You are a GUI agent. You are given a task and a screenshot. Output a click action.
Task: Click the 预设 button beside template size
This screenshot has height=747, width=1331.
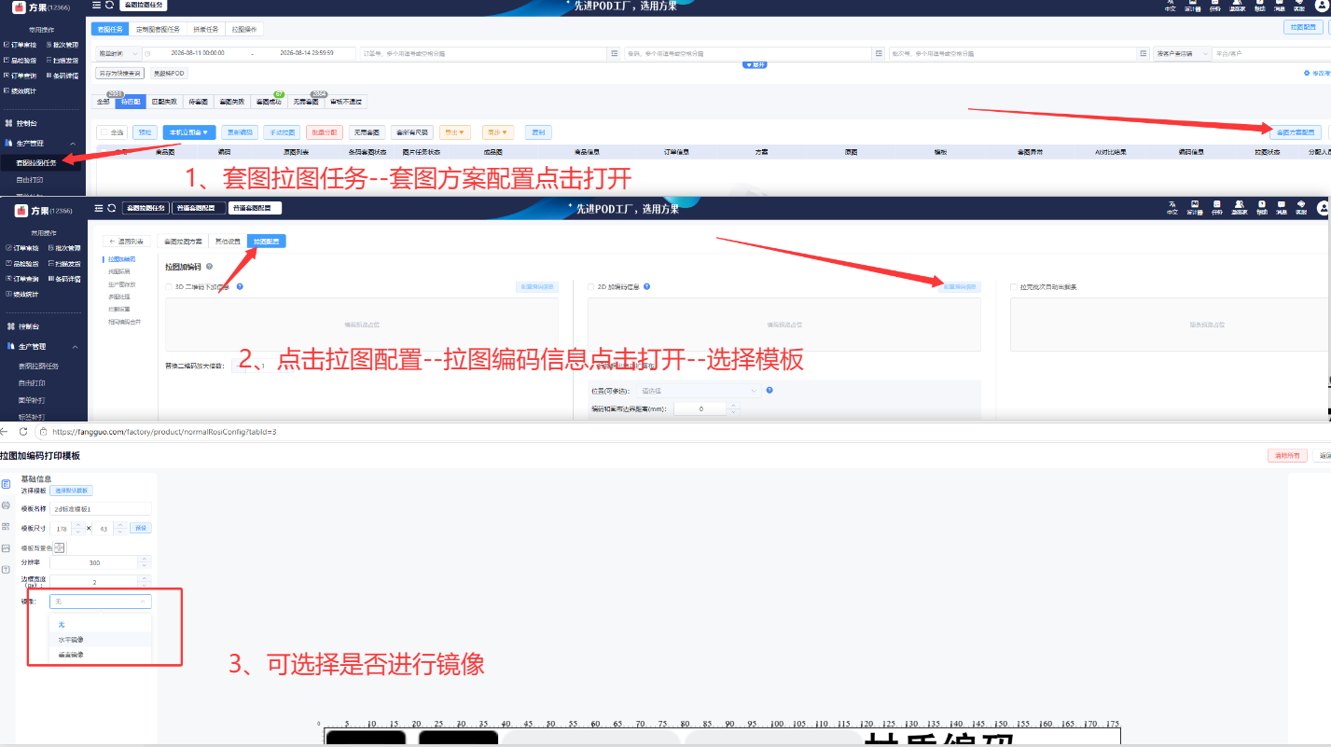coord(141,528)
